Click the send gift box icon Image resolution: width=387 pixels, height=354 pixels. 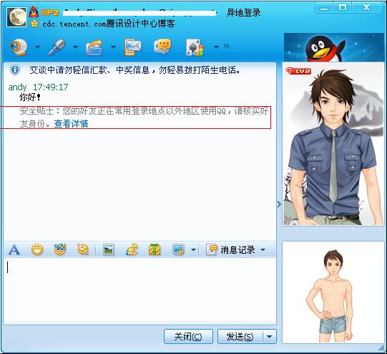click(x=155, y=249)
